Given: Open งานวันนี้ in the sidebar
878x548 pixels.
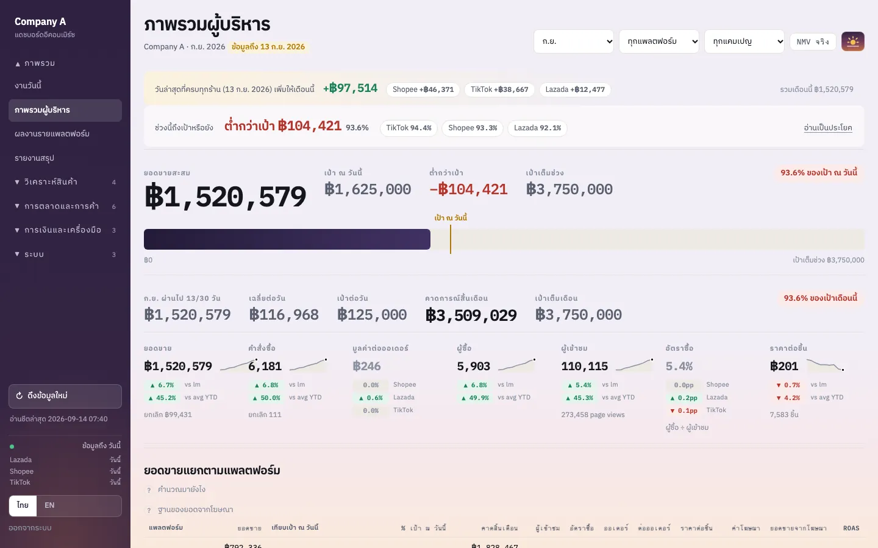Looking at the screenshot, I should pyautogui.click(x=65, y=86).
